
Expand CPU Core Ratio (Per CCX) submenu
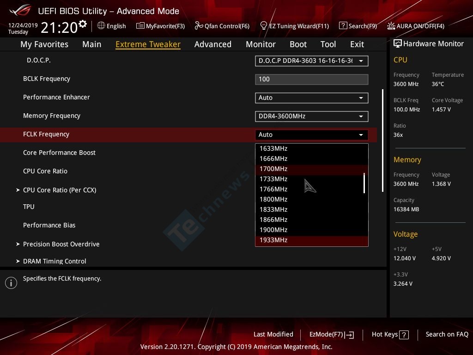[60, 190]
